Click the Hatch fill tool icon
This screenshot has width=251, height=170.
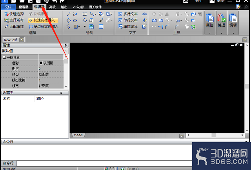tap(76, 27)
